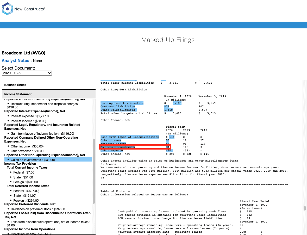Select State : $51.00 current tax item
The width and height of the screenshot is (307, 235).
pos(23,177)
